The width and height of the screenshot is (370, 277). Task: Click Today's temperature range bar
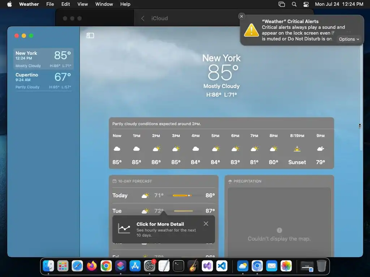click(x=182, y=195)
